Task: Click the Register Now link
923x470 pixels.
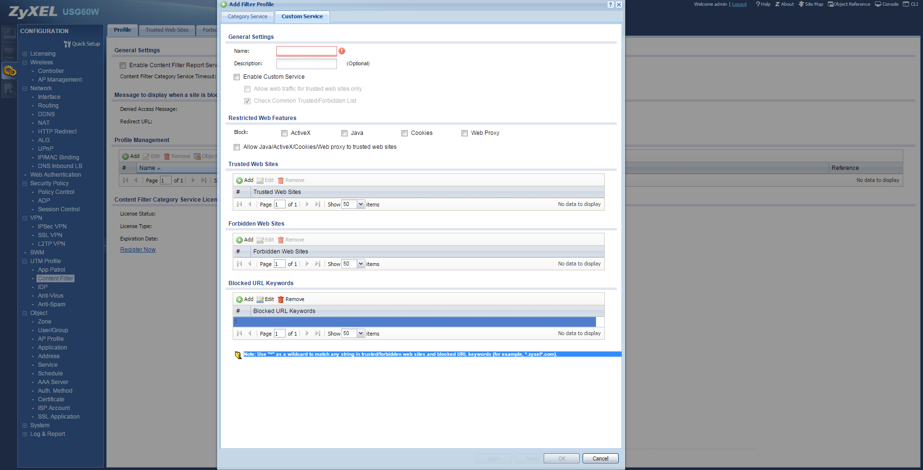Action: (138, 250)
